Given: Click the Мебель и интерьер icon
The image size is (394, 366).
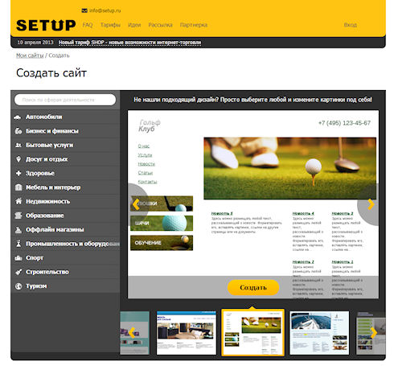Looking at the screenshot, I should tap(18, 187).
